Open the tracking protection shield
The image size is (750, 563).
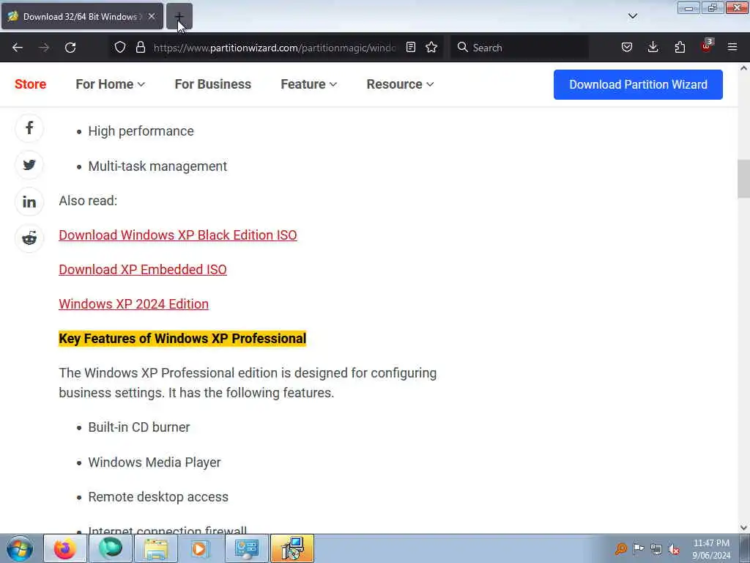[x=120, y=48]
